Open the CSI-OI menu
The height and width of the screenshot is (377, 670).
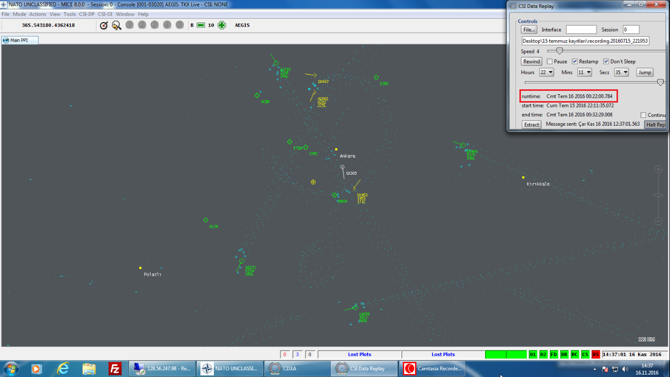point(105,14)
